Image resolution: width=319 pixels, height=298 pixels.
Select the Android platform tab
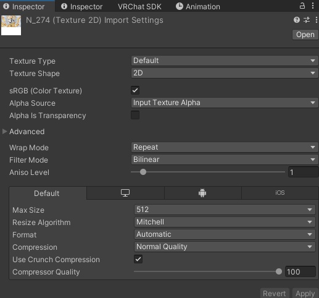click(x=202, y=193)
